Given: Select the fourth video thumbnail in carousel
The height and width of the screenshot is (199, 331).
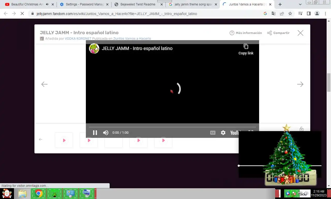Looking at the screenshot, I should (138, 140).
